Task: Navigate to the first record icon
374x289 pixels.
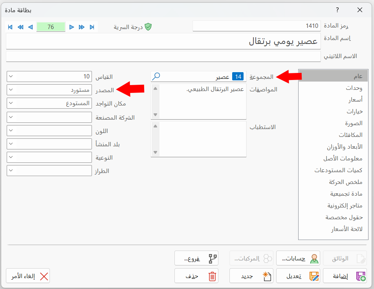Action: (x=11, y=27)
